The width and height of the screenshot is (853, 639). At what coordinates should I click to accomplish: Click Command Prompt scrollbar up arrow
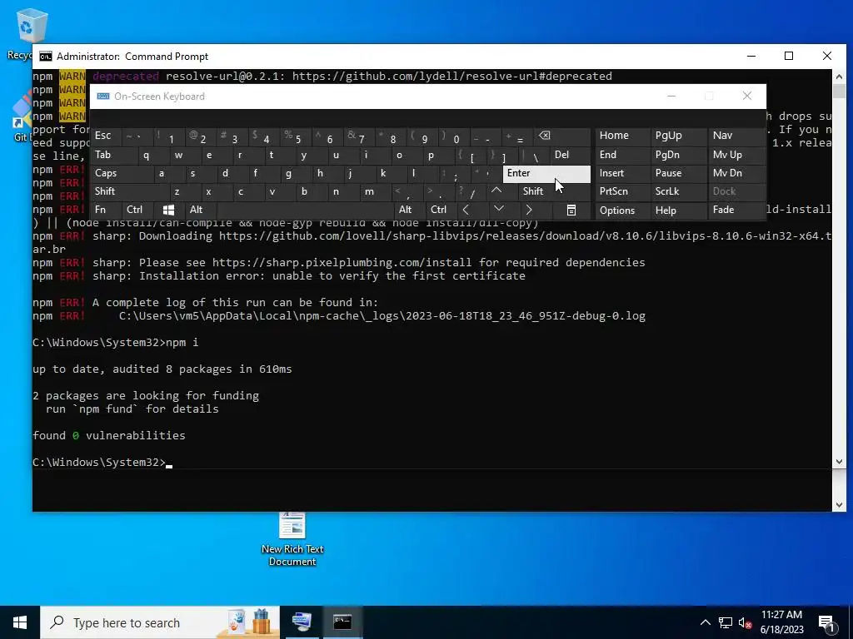pos(838,77)
